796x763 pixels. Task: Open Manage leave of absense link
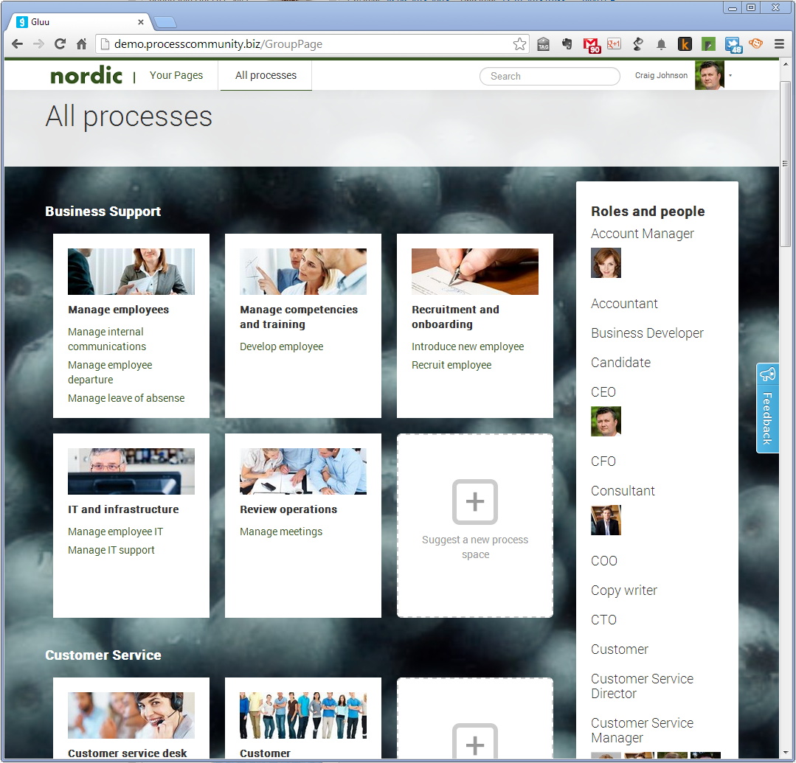[x=126, y=398]
